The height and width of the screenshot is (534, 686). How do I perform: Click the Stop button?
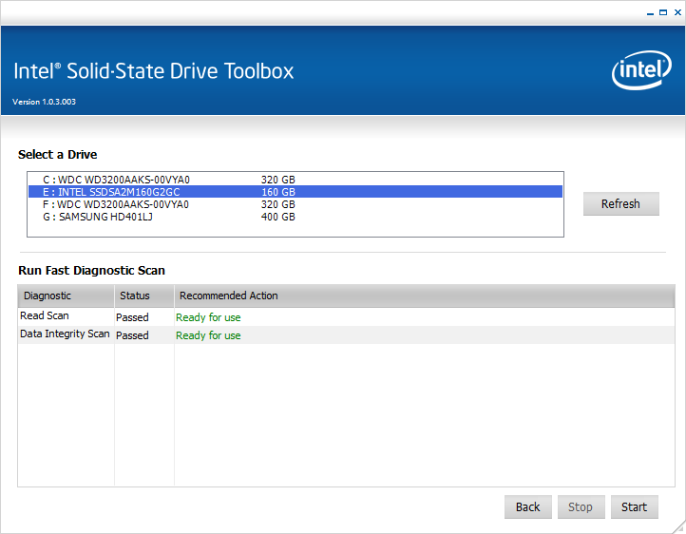[581, 506]
